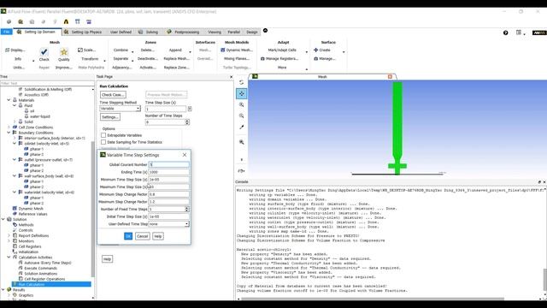547x308 pixels.
Task: Switch to the Postprocessing tab
Action: pyautogui.click(x=183, y=32)
